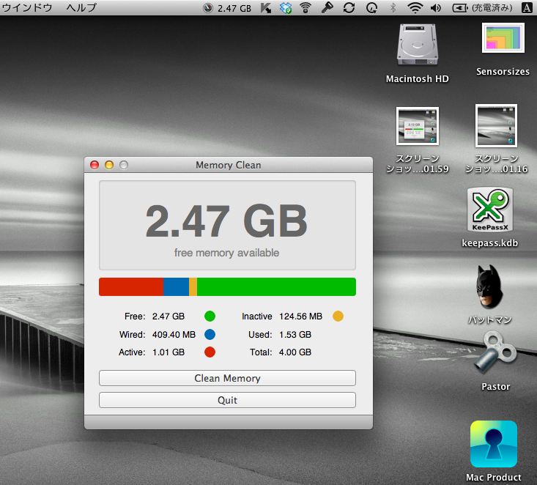Close the Memory Clean window

pyautogui.click(x=95, y=165)
